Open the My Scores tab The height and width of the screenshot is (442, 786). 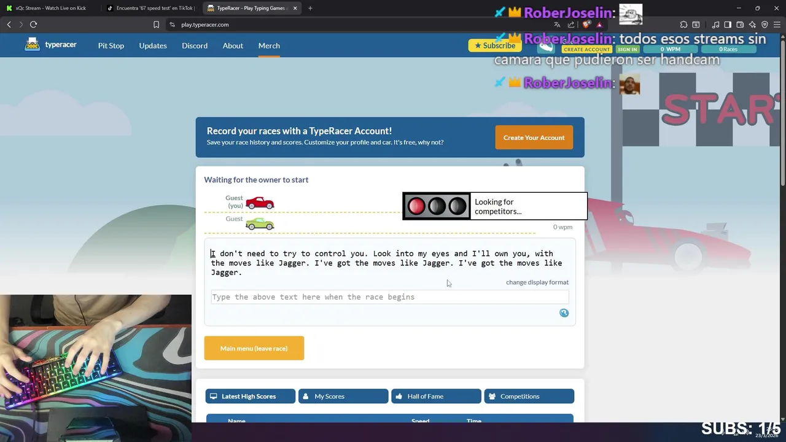click(x=343, y=396)
